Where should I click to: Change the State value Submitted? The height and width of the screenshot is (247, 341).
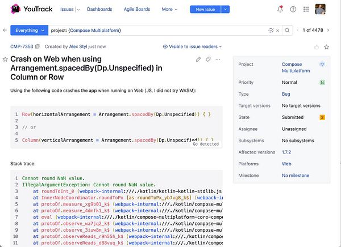293,117
